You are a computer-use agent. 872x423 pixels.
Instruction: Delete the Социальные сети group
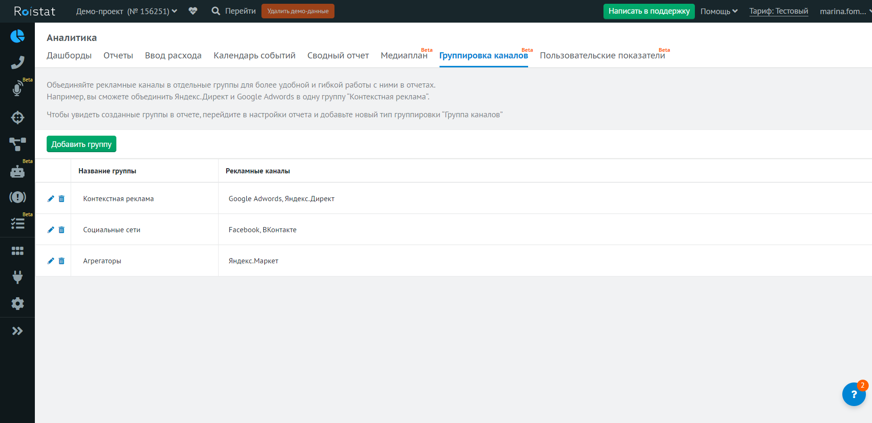click(62, 230)
